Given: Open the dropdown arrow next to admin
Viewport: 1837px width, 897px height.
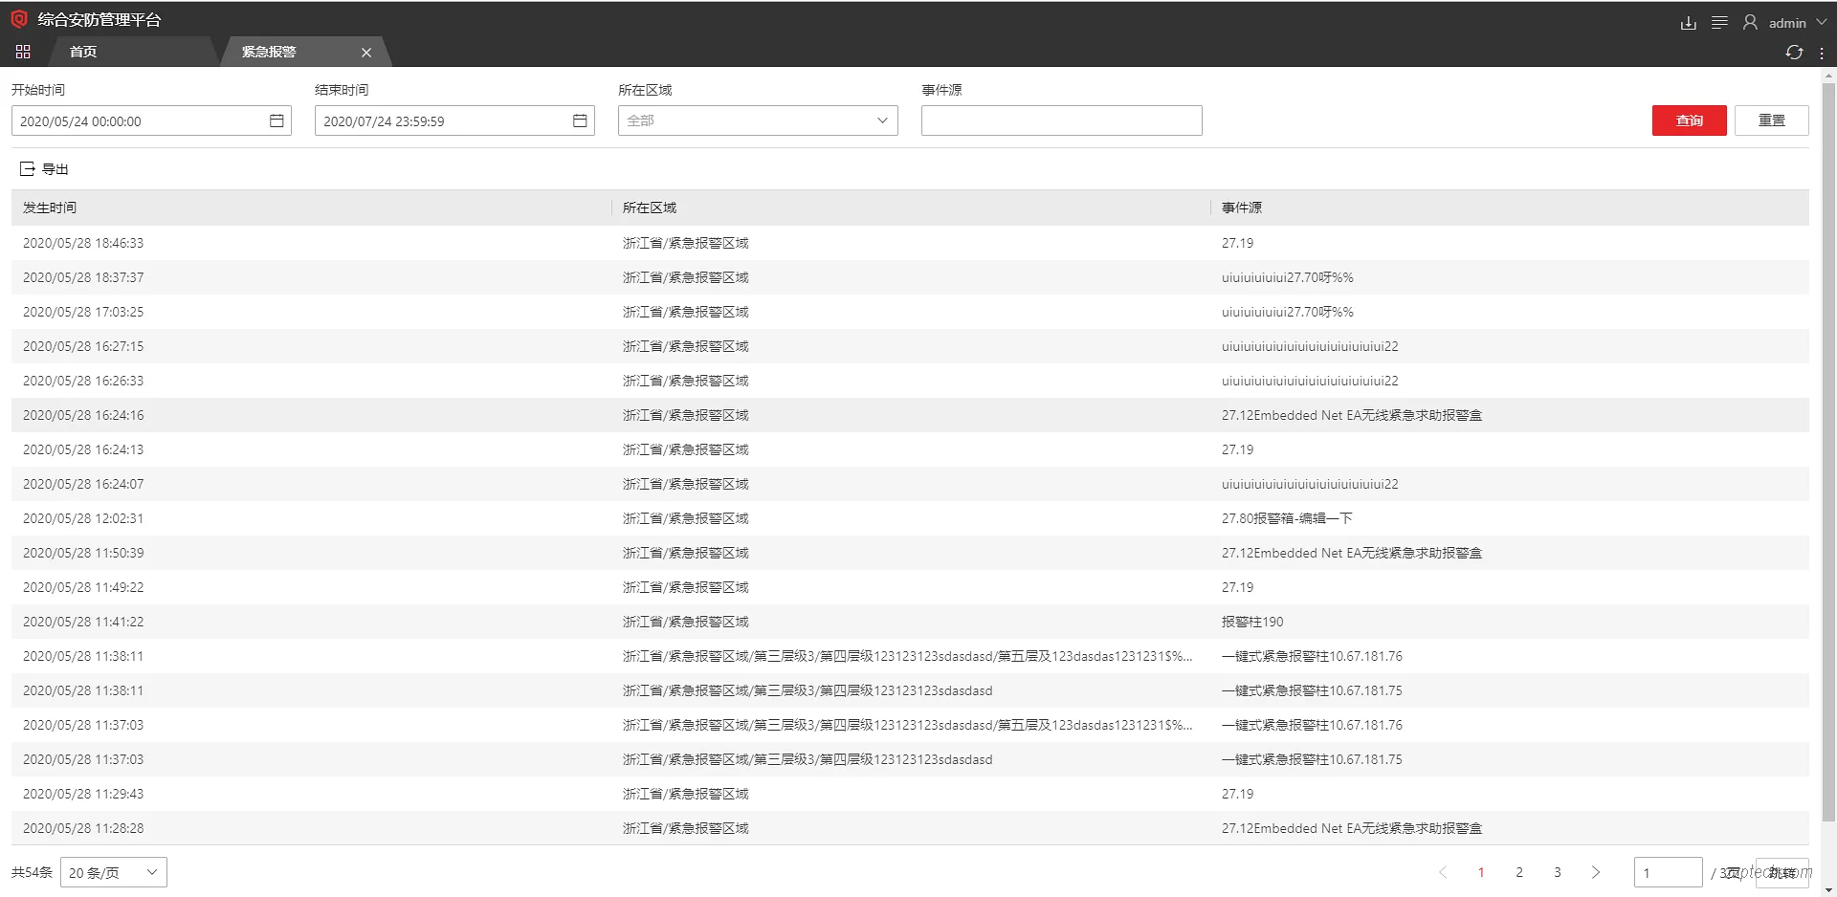Looking at the screenshot, I should pos(1823,22).
